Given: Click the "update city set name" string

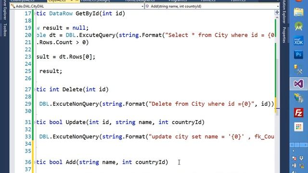Looking at the screenshot, I should point(211,136).
